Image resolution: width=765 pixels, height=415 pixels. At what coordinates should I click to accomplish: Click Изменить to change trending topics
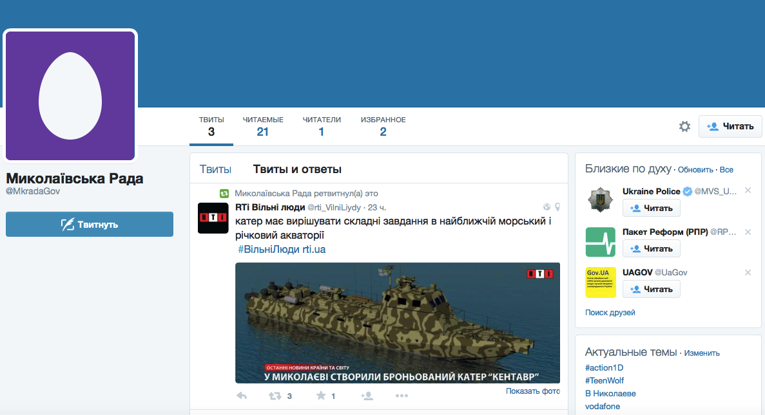click(x=702, y=353)
